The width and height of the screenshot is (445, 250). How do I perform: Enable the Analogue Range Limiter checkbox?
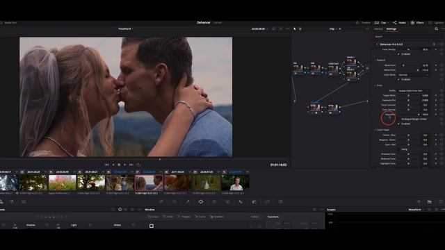point(398,119)
